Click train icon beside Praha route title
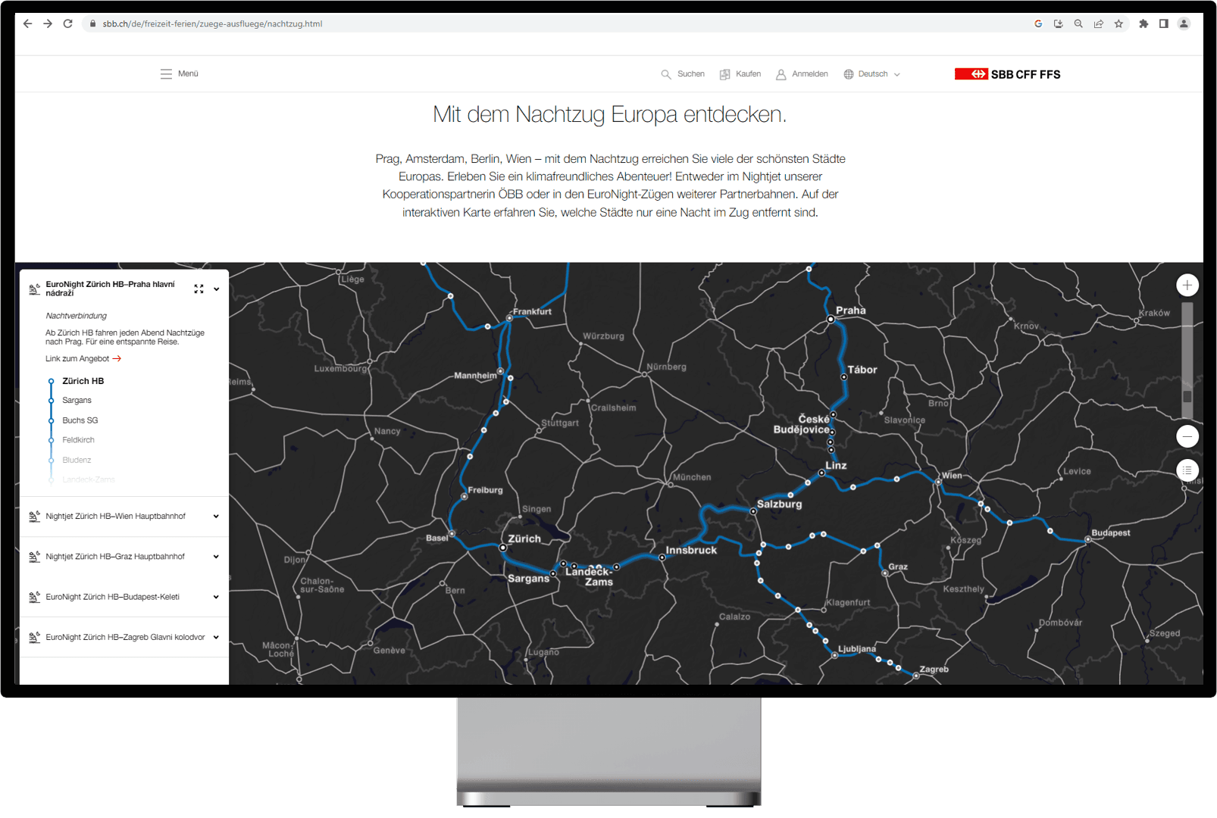 [34, 289]
